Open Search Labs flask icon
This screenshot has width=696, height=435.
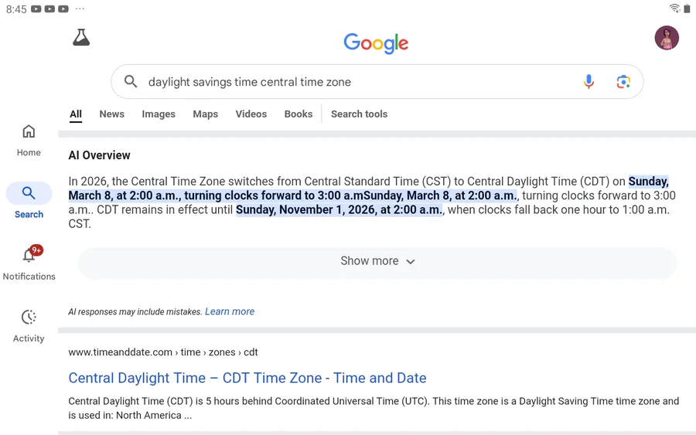point(81,37)
